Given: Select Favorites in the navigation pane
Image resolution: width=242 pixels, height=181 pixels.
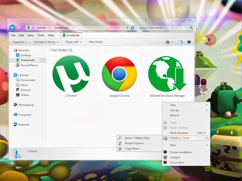Looking at the screenshot, I should pyautogui.click(x=24, y=50).
